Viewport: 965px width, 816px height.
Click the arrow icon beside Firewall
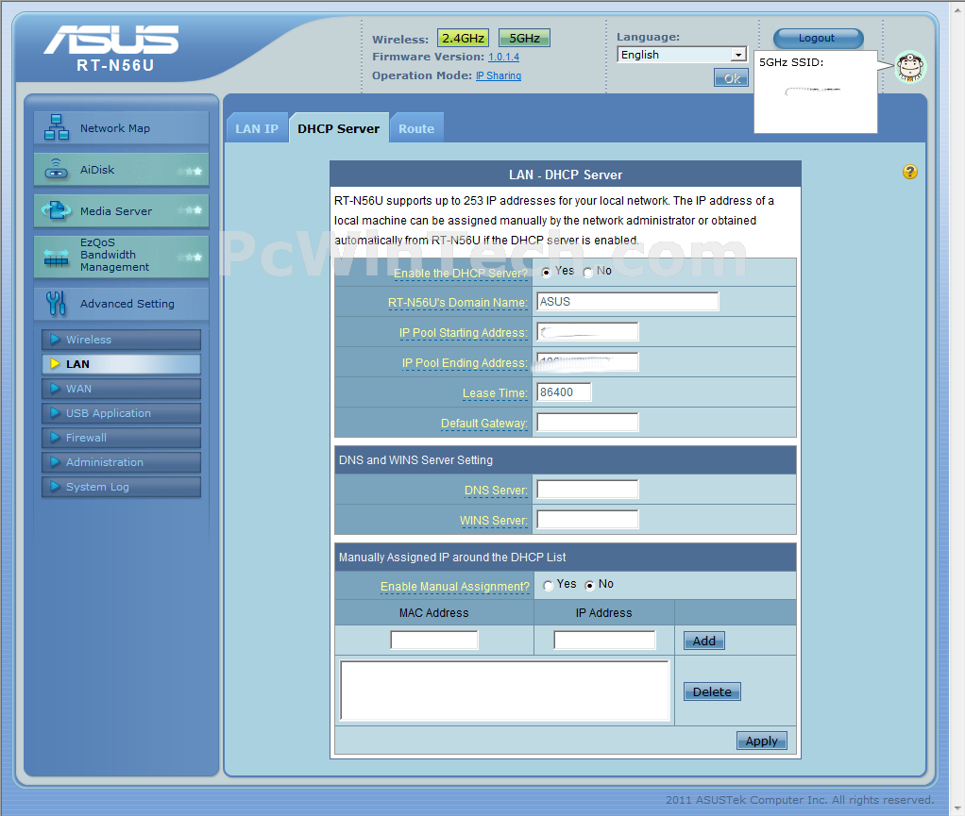[56, 437]
